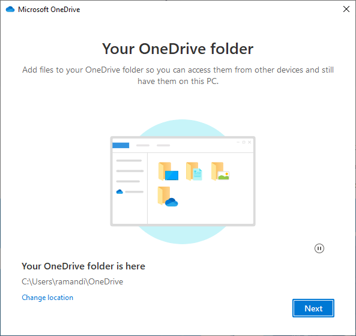Open the Change location link
356x336 pixels.
point(47,298)
